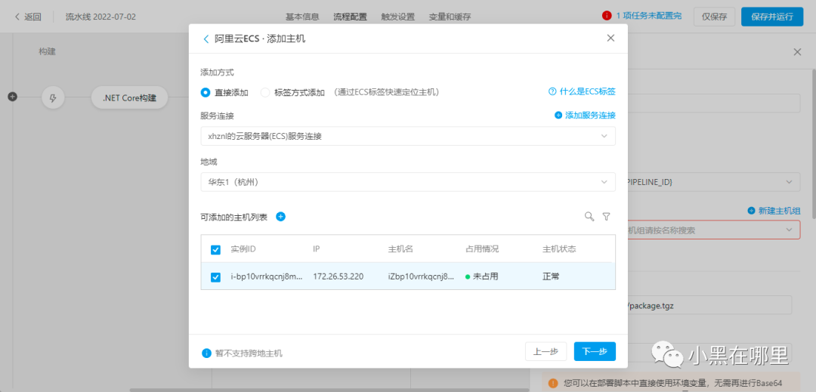Click red warning icon for unconfigured task
Screen dimensions: 816x392
coord(607,16)
